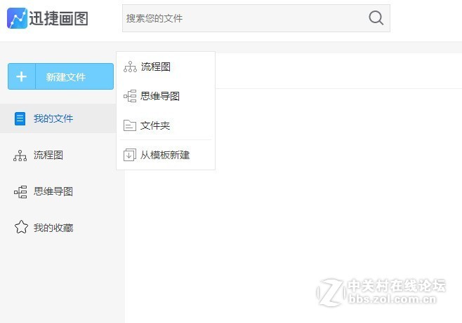Click the 流程图 icon in the sidebar
This screenshot has height=323, width=462.
click(20, 156)
